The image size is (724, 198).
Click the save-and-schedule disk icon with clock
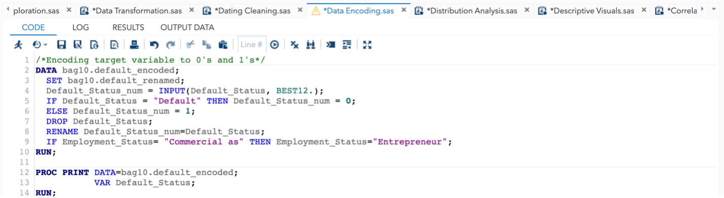(x=94, y=45)
